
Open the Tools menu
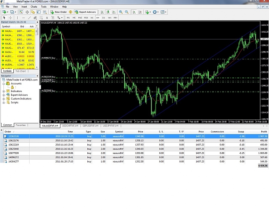click(x=43, y=7)
